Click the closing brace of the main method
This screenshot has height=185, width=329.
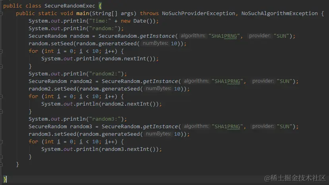pyautogui.click(x=17, y=164)
